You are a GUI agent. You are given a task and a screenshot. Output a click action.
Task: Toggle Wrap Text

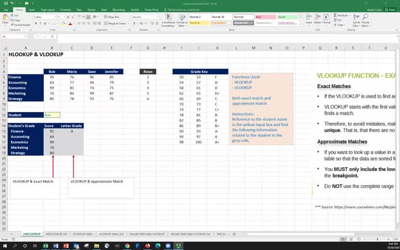112,17
